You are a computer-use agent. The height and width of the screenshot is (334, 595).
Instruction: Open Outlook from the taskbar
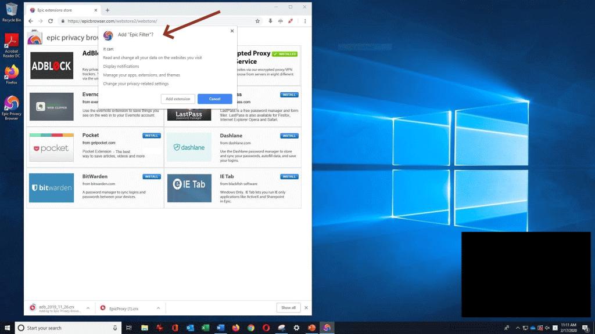(190, 328)
